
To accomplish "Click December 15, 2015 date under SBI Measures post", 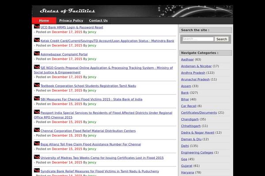I will tap(67, 104).
